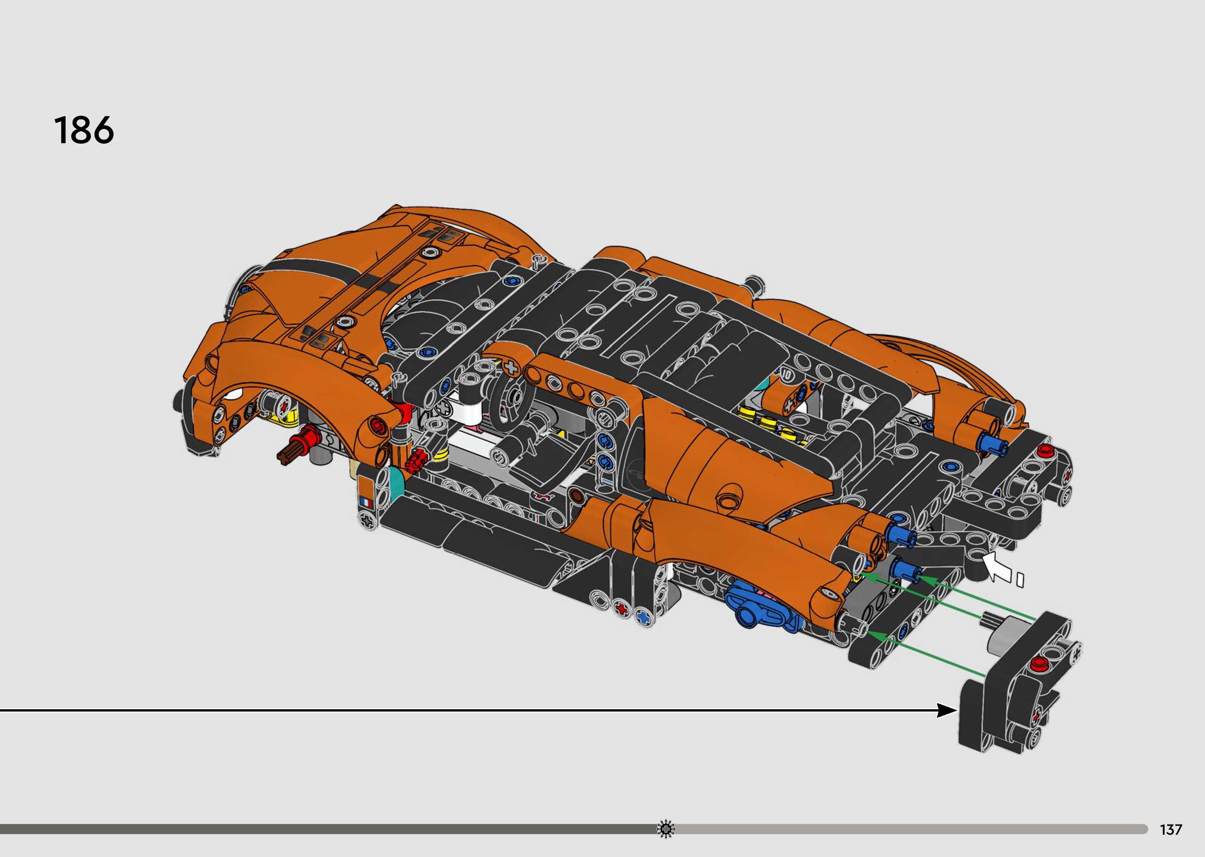The width and height of the screenshot is (1205, 857).
Task: Click the lighter remaining portion of progress bar
Action: (x=908, y=829)
